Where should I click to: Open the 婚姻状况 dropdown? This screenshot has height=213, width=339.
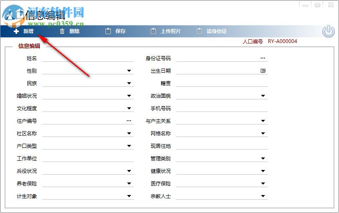129,96
